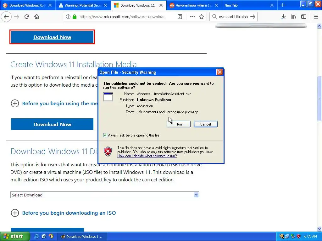Image resolution: width=322 pixels, height=241 pixels.
Task: Open a new tab with the plus button
Action: pos(283,5)
